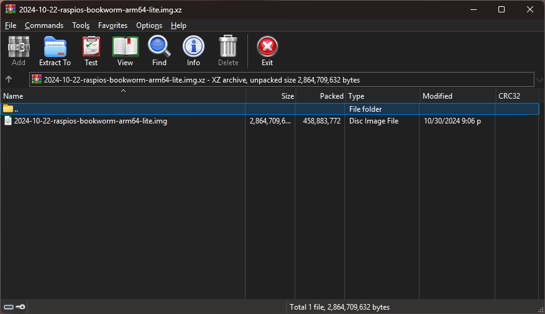
Task: Go up one level using arrow icon
Action: [9, 79]
